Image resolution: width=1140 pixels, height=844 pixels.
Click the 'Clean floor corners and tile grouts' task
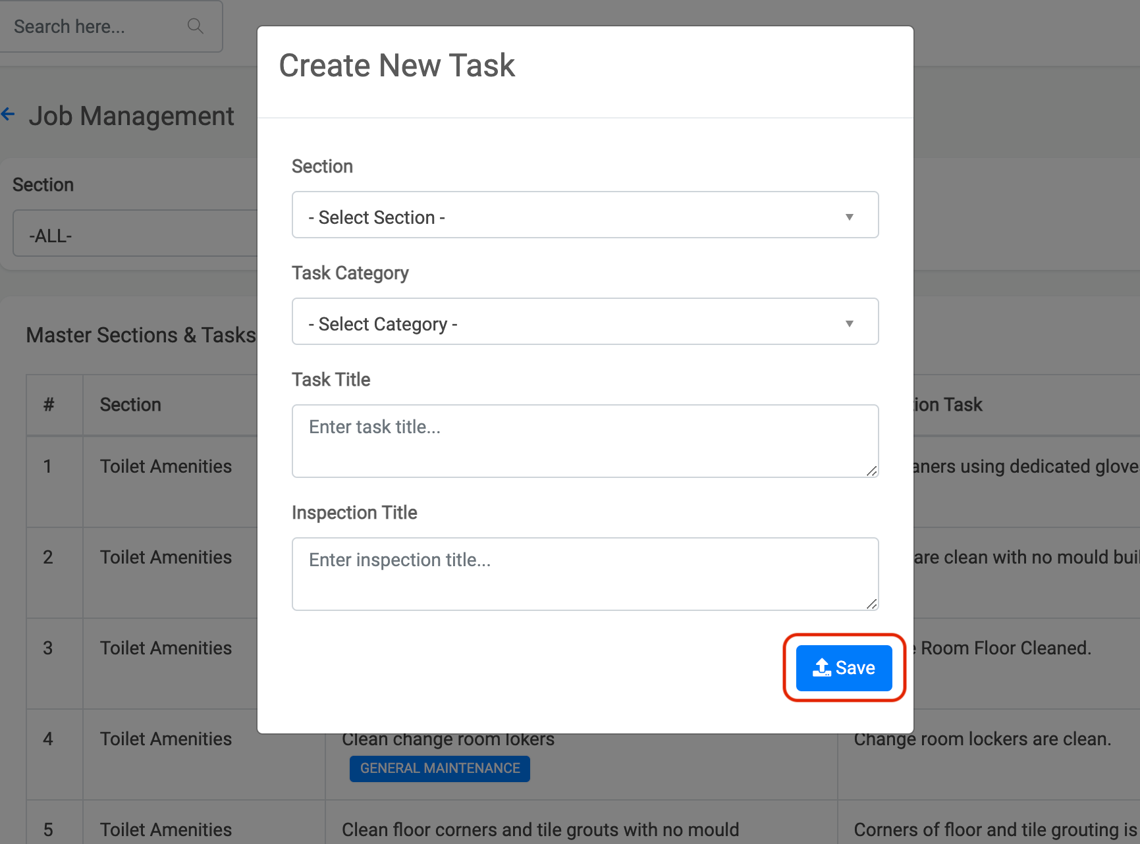[540, 830]
